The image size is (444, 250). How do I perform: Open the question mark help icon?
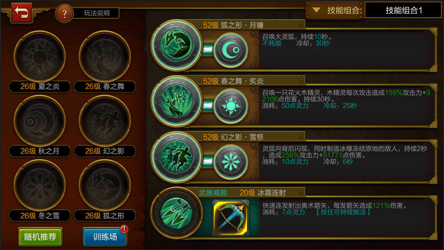tap(64, 13)
